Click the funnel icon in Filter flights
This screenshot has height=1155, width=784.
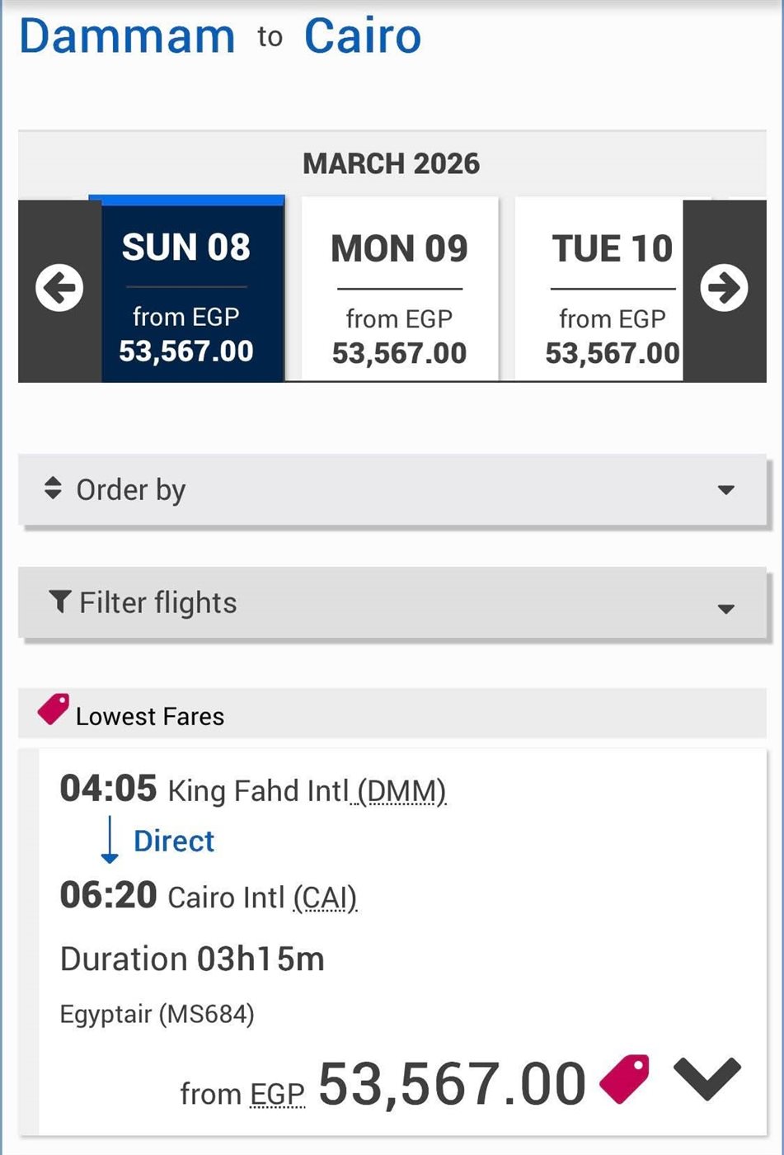(59, 602)
